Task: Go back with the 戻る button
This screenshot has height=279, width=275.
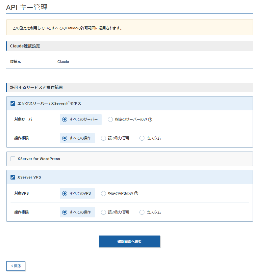Action: coord(16,266)
